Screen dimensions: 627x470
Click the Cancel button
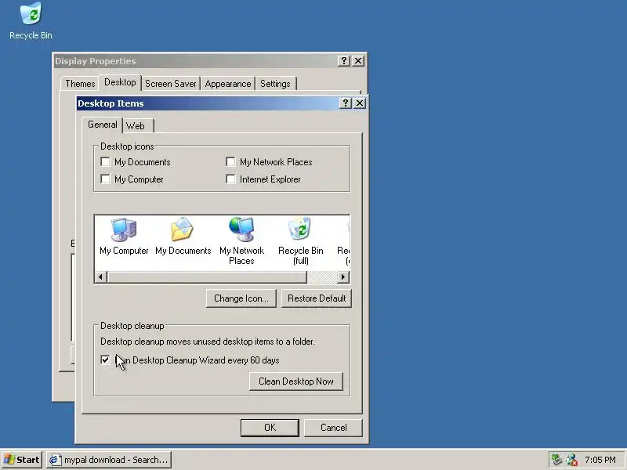click(334, 428)
